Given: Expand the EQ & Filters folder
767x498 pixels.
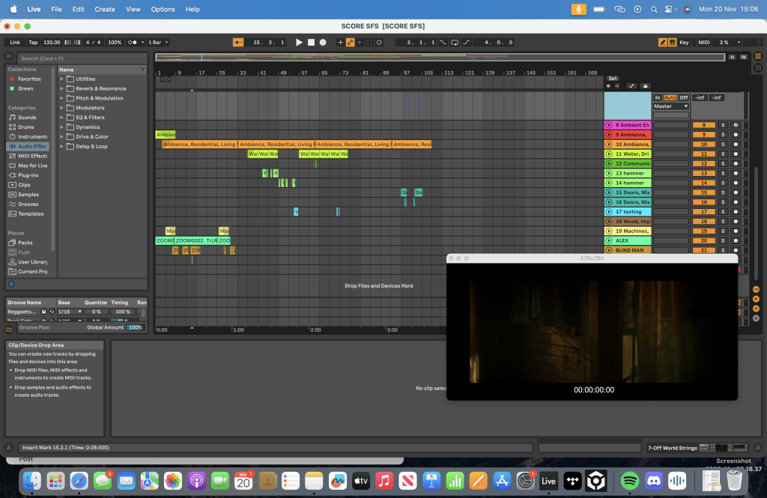Looking at the screenshot, I should 62,118.
